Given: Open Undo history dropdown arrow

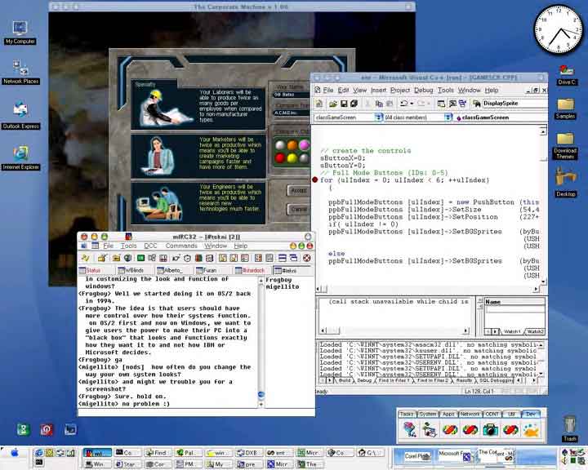Looking at the screenshot, I should pos(412,104).
